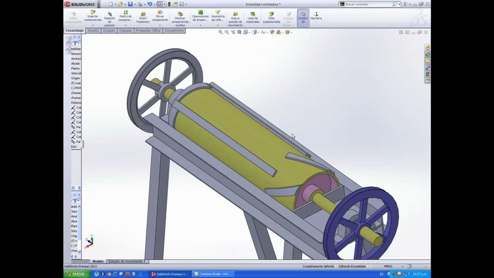This screenshot has width=494, height=278.
Task: Click the Open file icon
Action: (x=120, y=4)
